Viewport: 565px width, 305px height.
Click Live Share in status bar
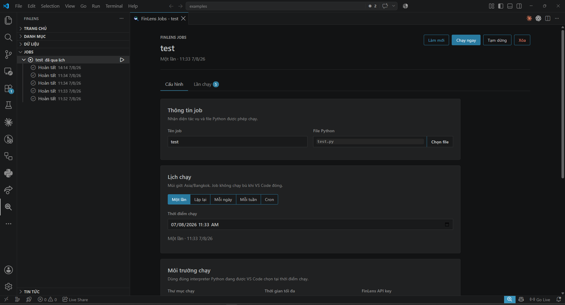75,300
